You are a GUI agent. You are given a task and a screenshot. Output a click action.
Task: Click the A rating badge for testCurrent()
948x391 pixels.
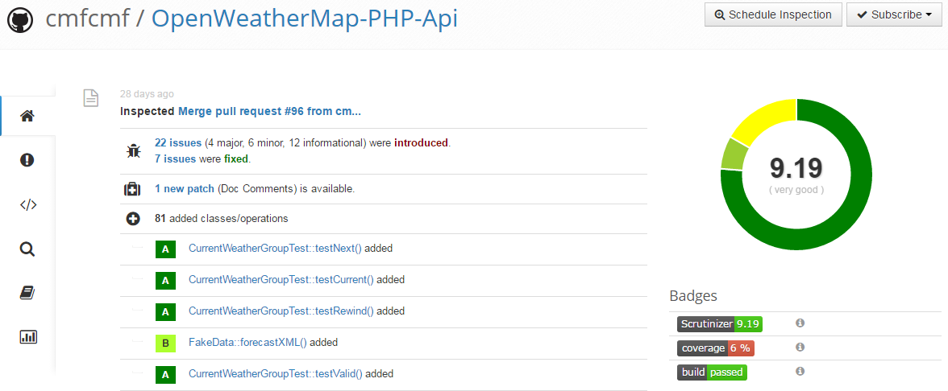click(165, 280)
